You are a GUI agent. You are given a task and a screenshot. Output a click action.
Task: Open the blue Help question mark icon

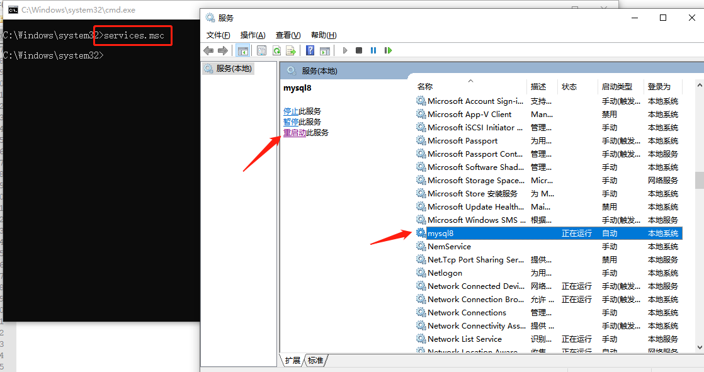[310, 51]
